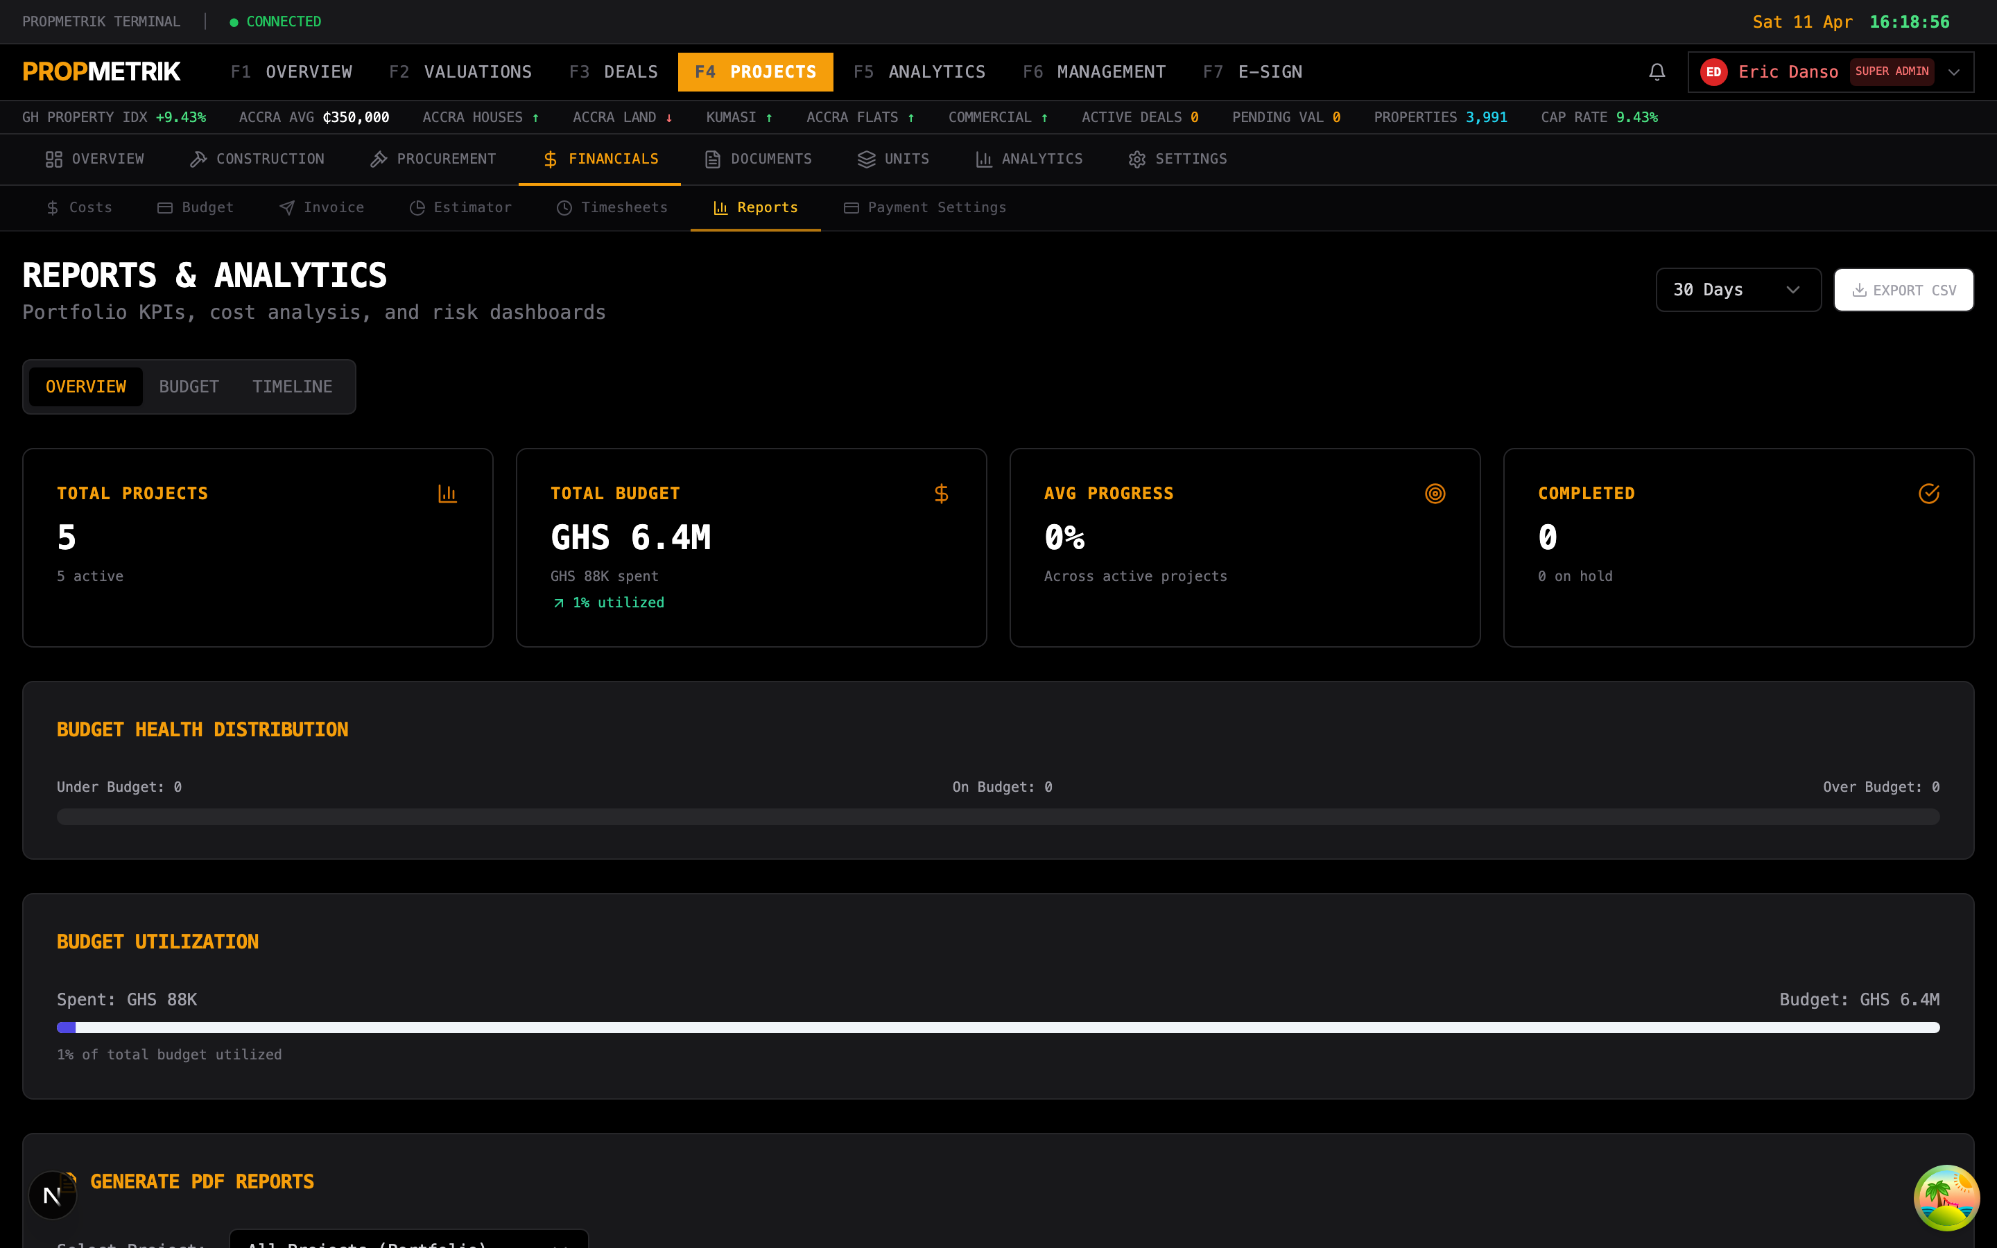Select the OVERVIEW report view toggle
The width and height of the screenshot is (1997, 1248).
(86, 386)
